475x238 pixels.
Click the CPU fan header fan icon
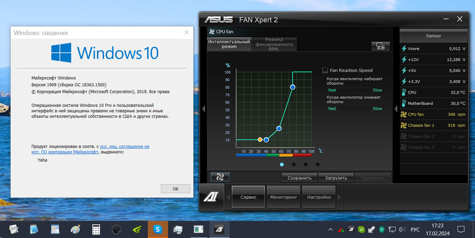[x=212, y=32]
